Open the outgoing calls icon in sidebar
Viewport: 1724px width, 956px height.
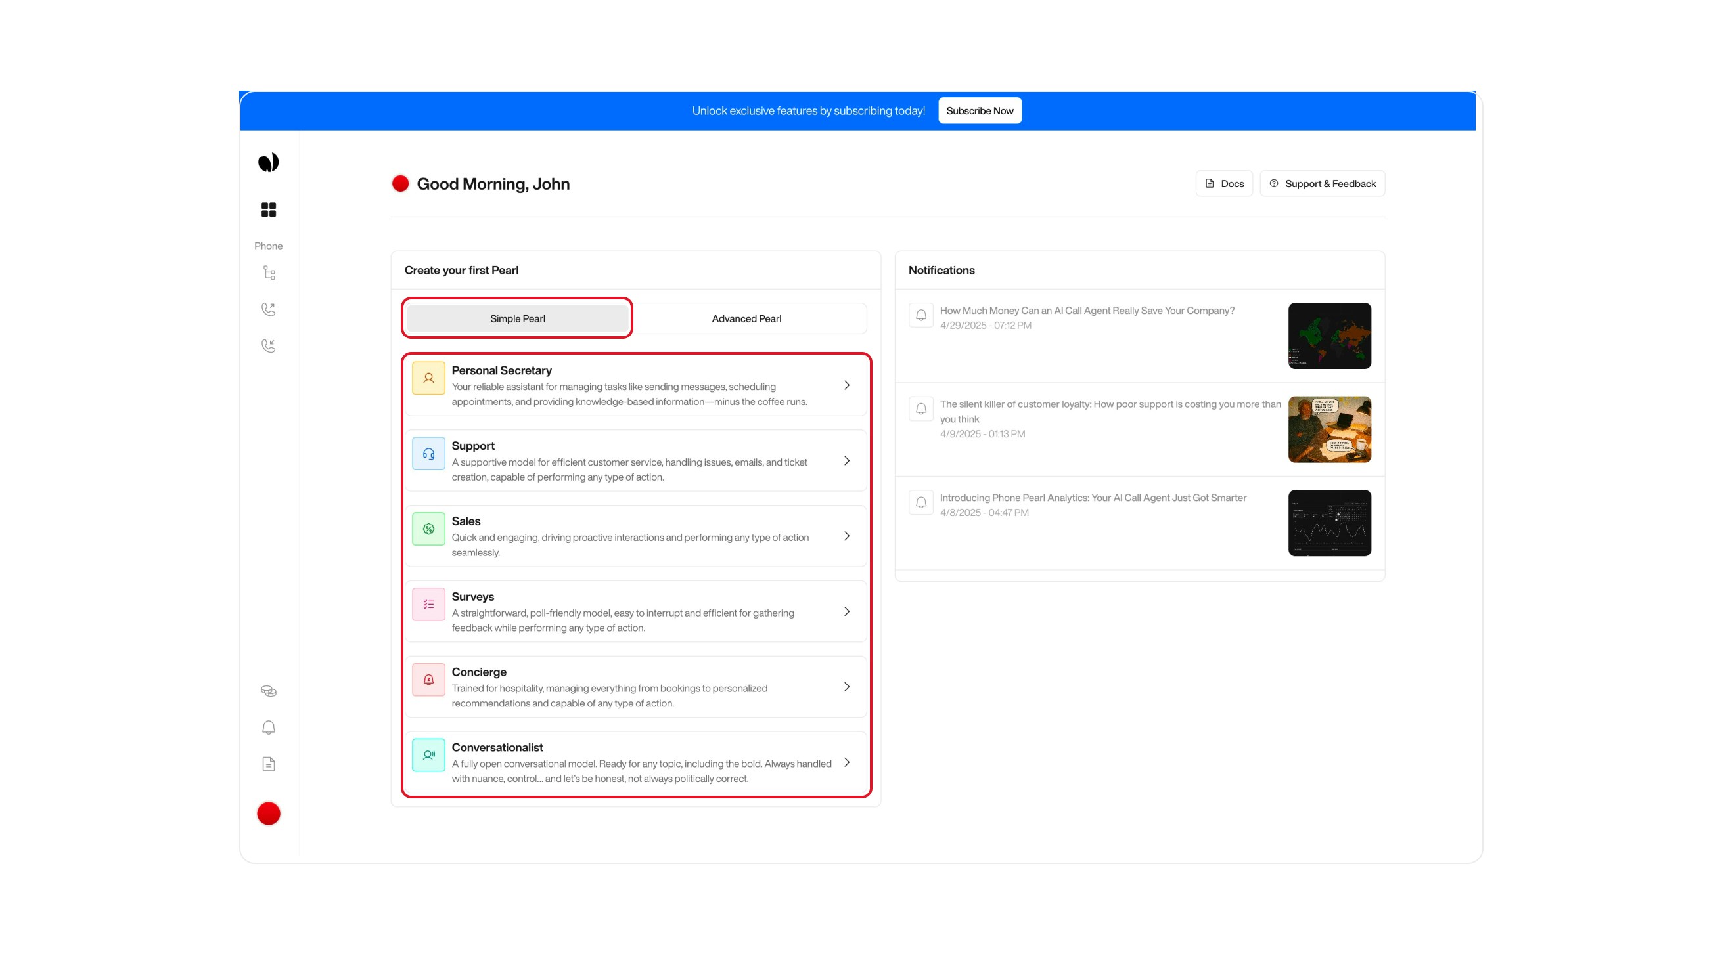pyautogui.click(x=268, y=309)
